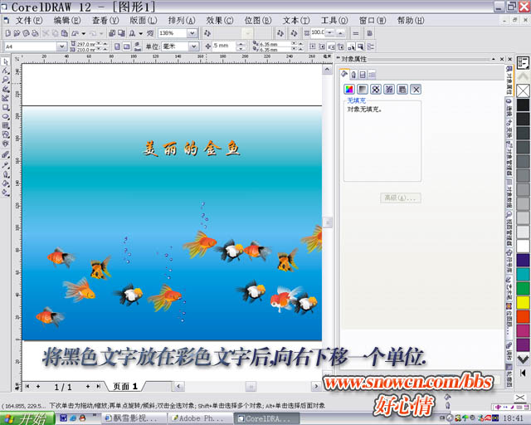Toggle the second snap button on the property bar
The image size is (531, 425).
[322, 46]
